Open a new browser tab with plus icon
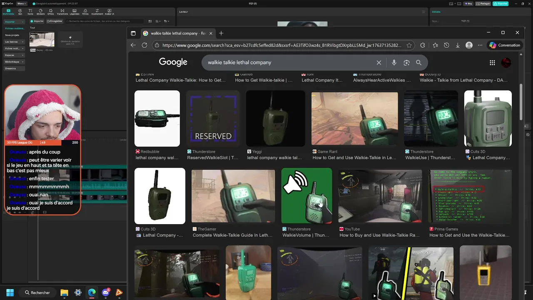The image size is (533, 300). point(221,33)
